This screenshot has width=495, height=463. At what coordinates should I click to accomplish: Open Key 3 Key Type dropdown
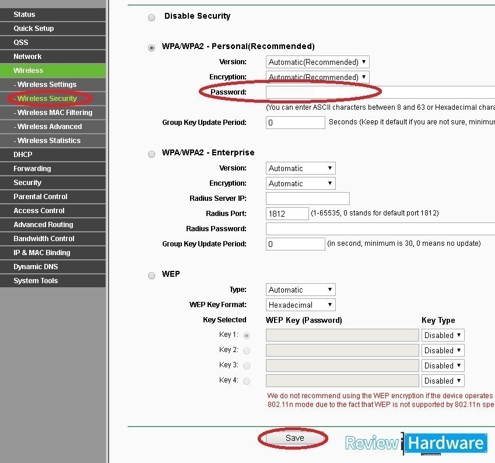tap(443, 365)
